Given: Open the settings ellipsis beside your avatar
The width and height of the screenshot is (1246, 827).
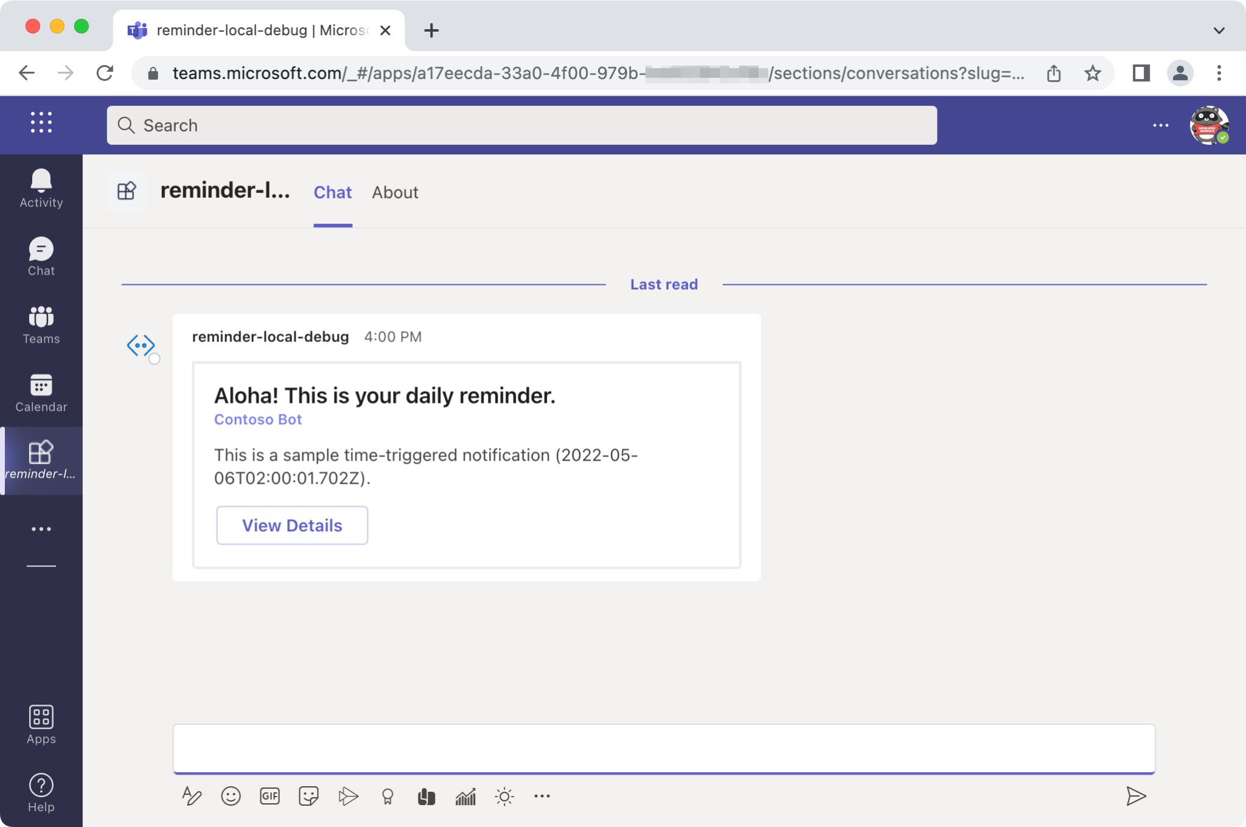Looking at the screenshot, I should click(x=1161, y=124).
